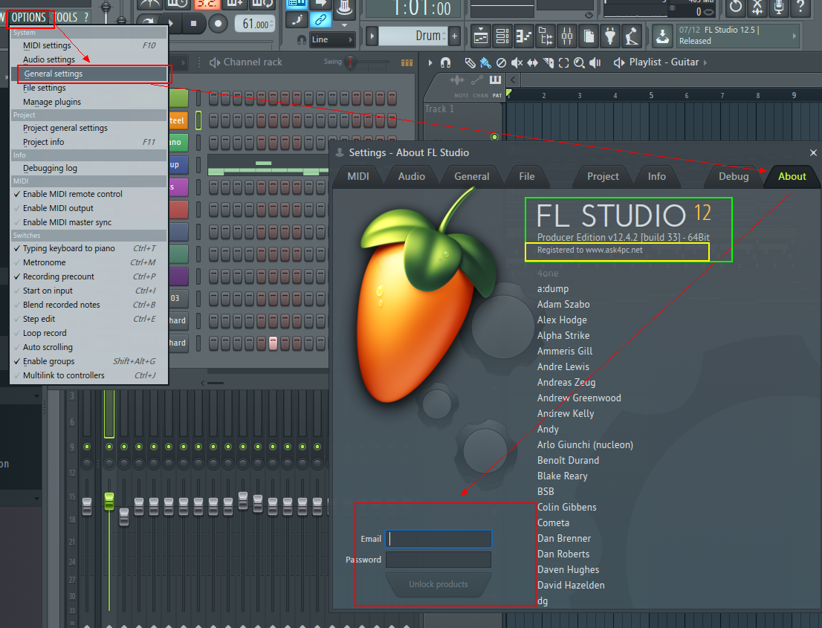Collapse the Playlist track header left arrow
The image size is (822, 628).
pyautogui.click(x=514, y=80)
